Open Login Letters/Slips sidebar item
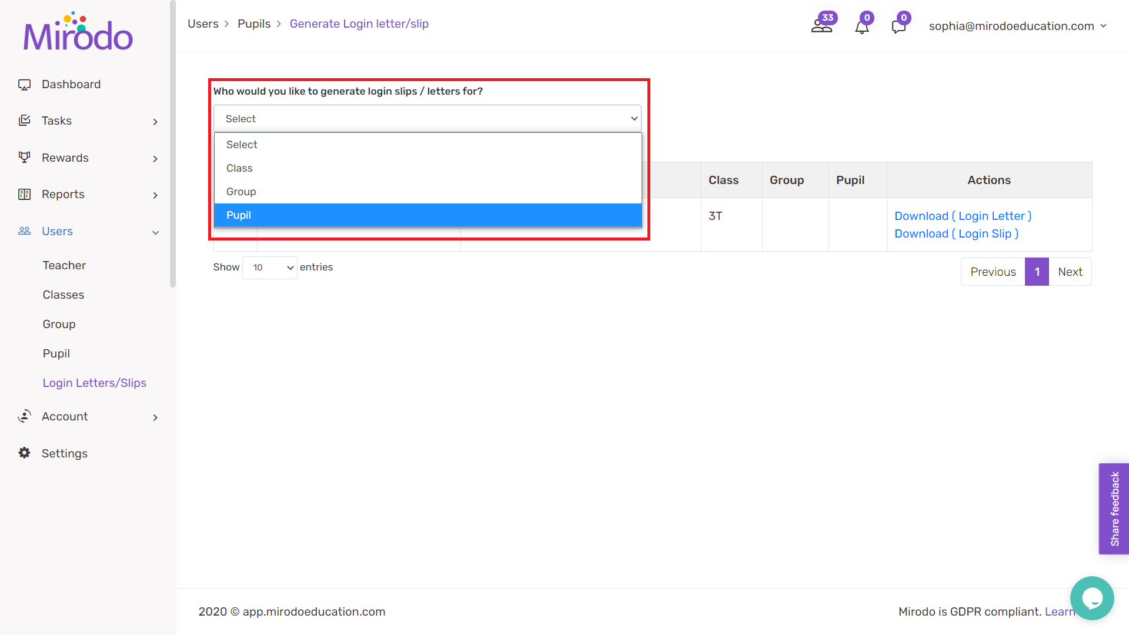The image size is (1129, 635). pyautogui.click(x=94, y=383)
